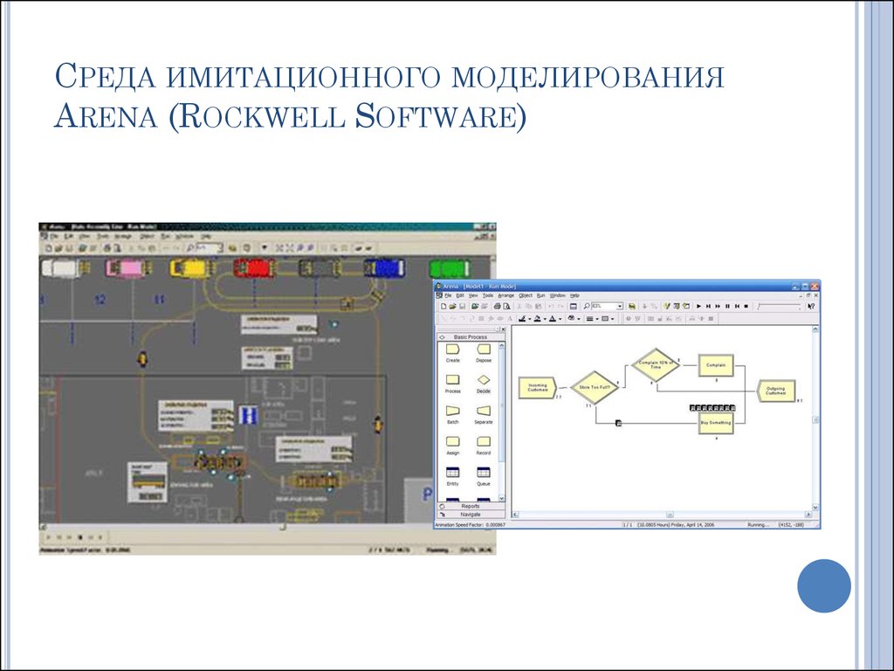Click Open folder icon in Model1 window
The image size is (894, 671).
pos(453,307)
